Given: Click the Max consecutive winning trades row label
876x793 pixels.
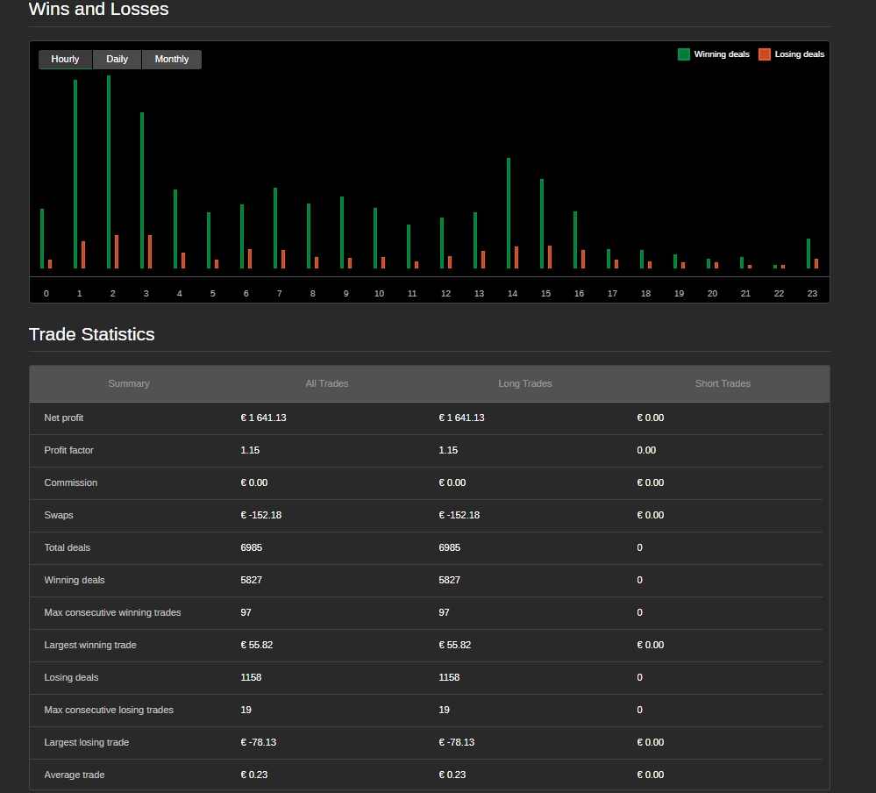Looking at the screenshot, I should pyautogui.click(x=112, y=612).
